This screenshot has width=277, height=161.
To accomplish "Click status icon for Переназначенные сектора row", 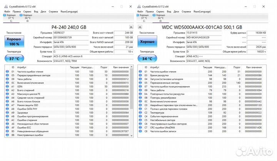I will point(140,83).
